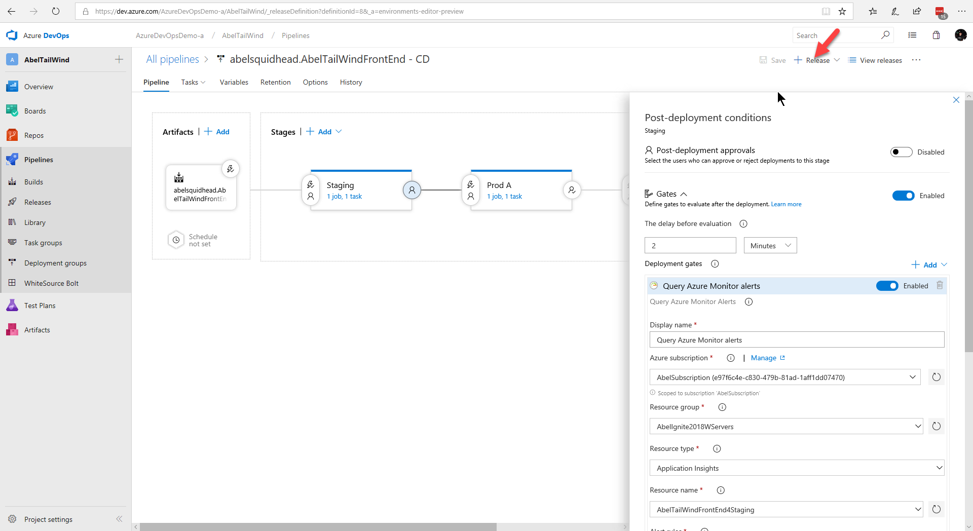This screenshot has width=973, height=531.
Task: Open Prod A pre-deployment conditions icon
Action: tap(471, 190)
